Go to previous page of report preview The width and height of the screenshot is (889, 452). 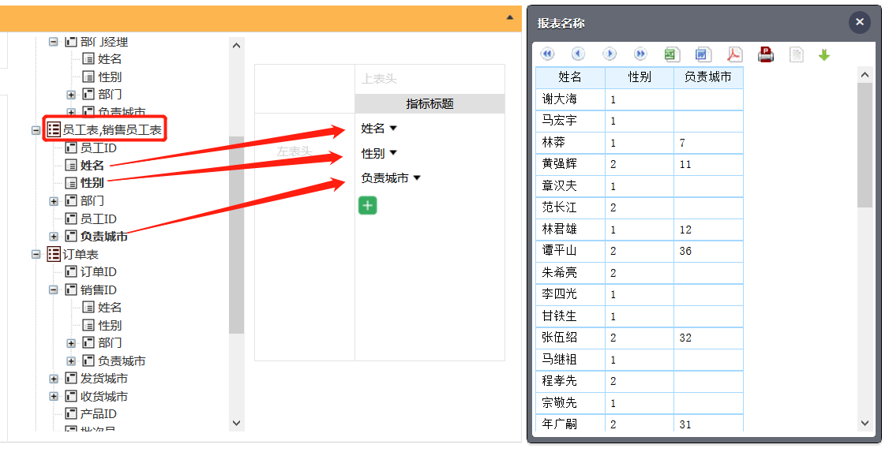coord(578,54)
